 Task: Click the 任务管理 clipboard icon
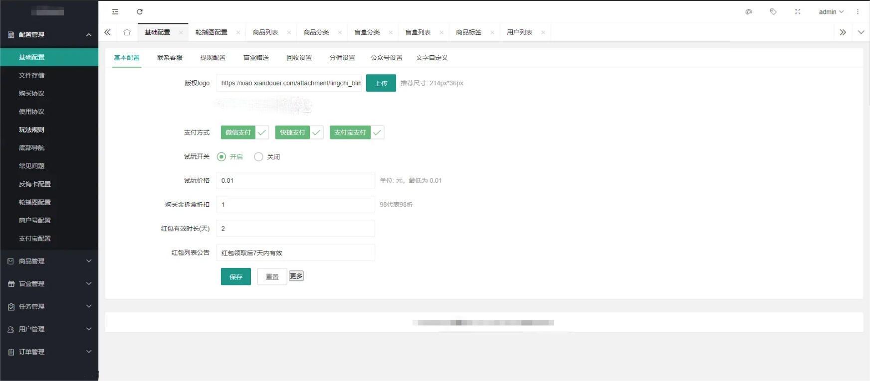tap(11, 306)
